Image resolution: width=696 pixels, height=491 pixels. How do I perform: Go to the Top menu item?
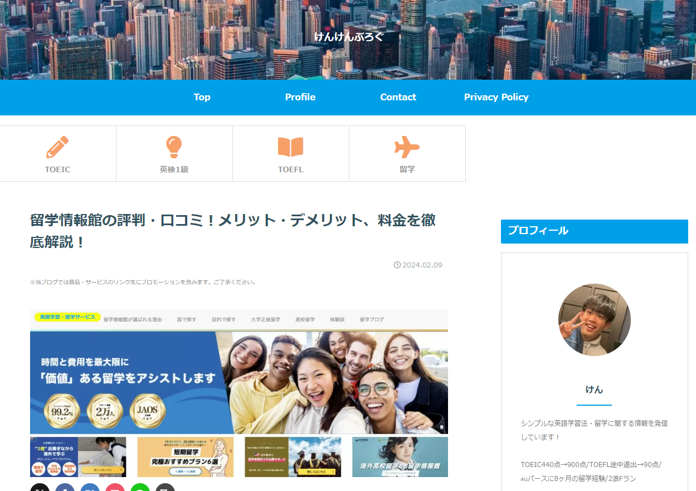(x=202, y=97)
